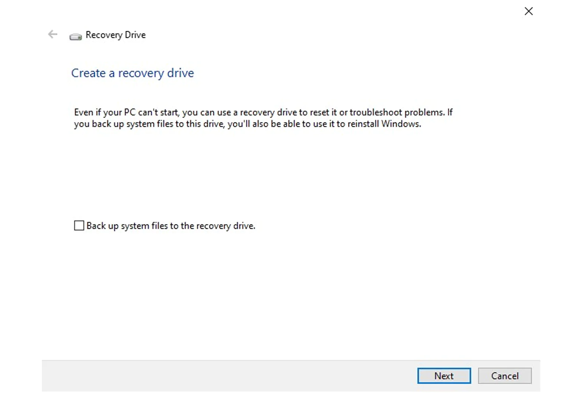The height and width of the screenshot is (393, 583).
Task: Click the second line of the description paragraph
Action: 247,124
